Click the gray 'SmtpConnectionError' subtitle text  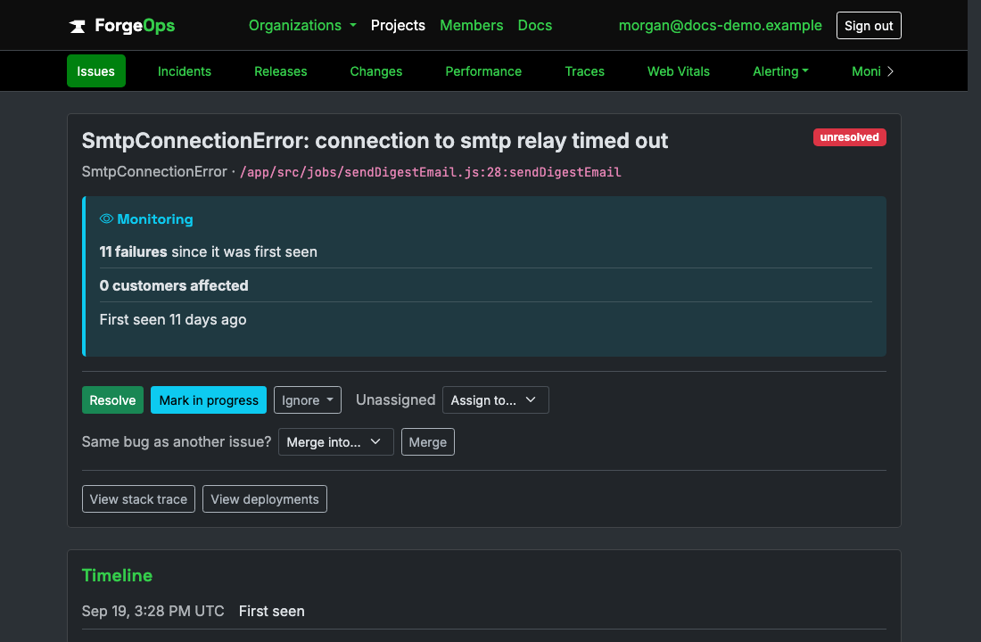[154, 171]
